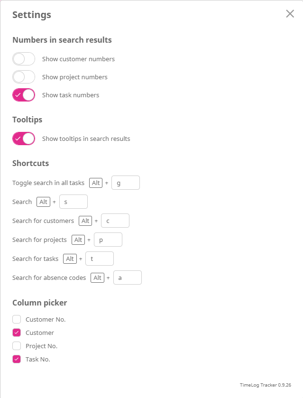Uncheck the Task No. column checkbox

(17, 359)
